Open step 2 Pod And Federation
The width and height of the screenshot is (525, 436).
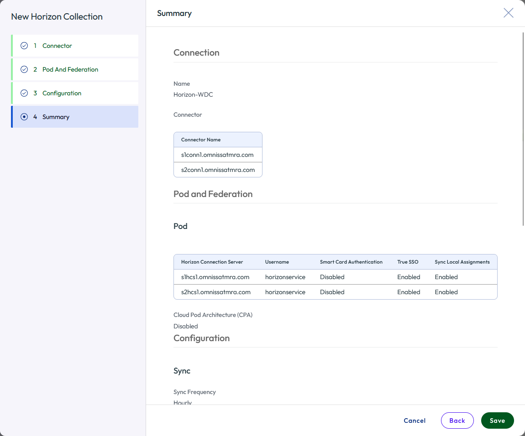pos(70,69)
